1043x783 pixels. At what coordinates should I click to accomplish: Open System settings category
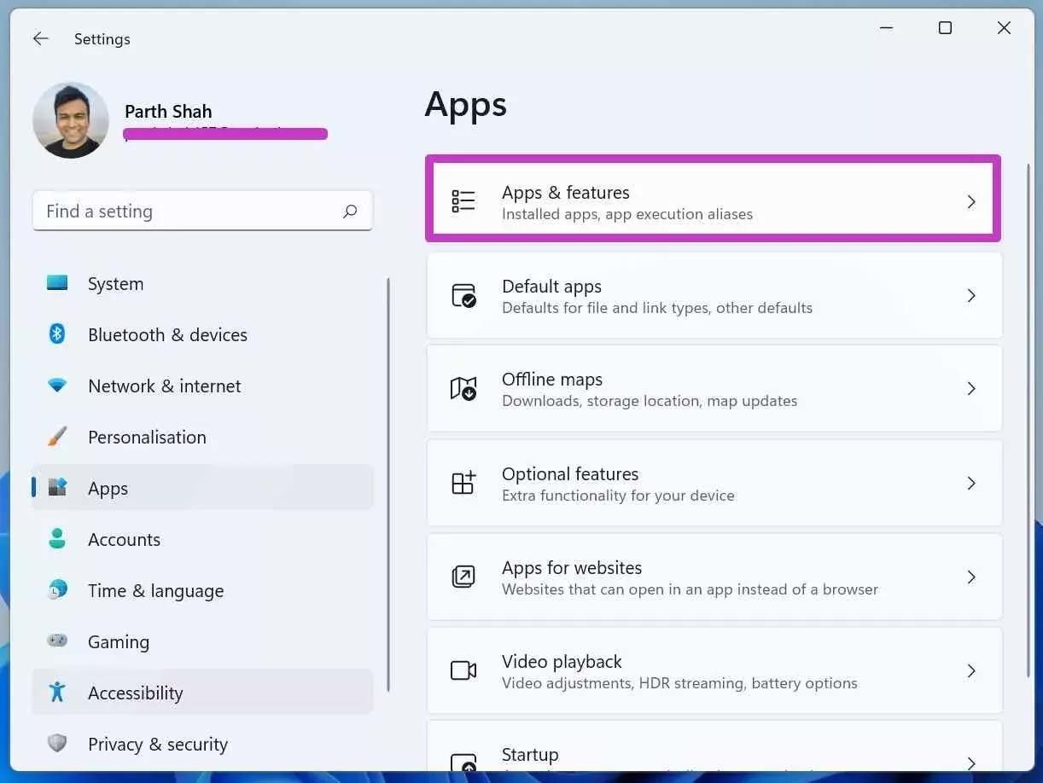click(x=202, y=284)
